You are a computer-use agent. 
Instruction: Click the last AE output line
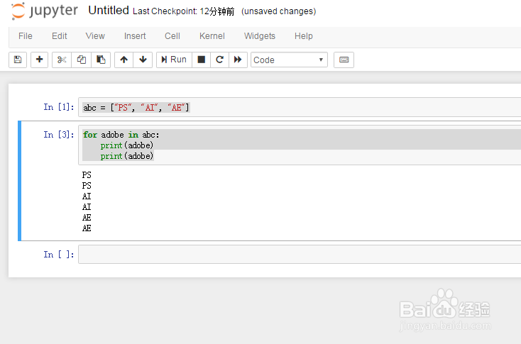tap(87, 228)
